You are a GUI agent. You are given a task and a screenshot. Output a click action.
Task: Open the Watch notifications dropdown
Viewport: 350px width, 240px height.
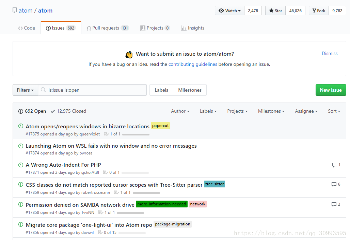click(230, 11)
